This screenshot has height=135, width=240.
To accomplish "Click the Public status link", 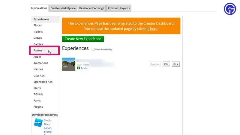I will (x=84, y=68).
